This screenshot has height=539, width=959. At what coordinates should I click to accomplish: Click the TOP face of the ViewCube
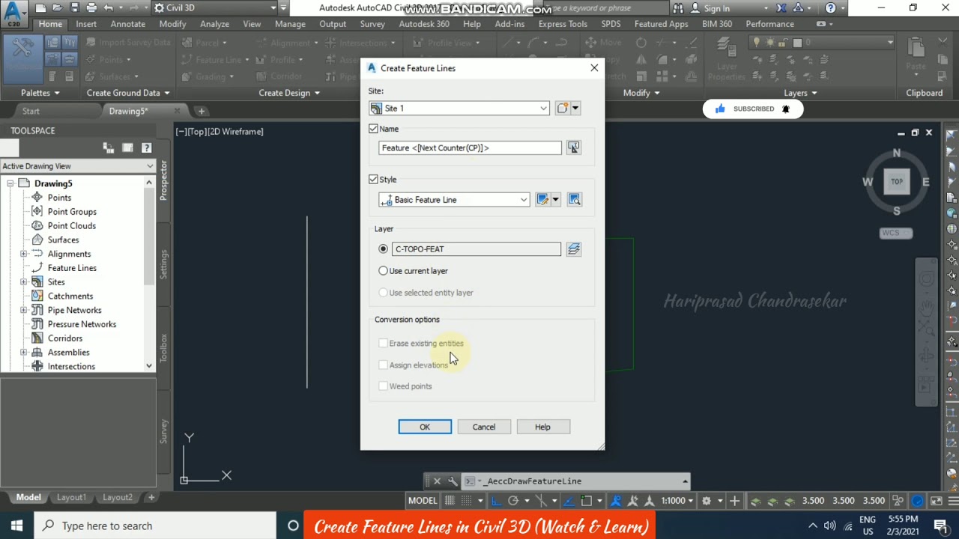click(x=897, y=181)
